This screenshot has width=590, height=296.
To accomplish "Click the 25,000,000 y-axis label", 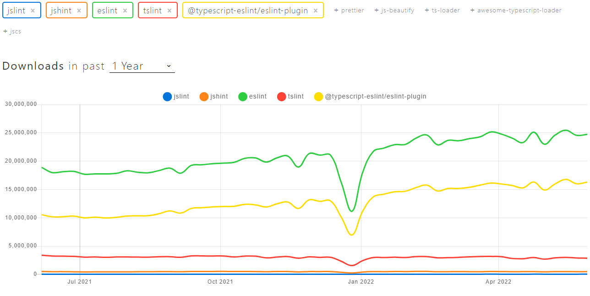I will tap(21, 132).
